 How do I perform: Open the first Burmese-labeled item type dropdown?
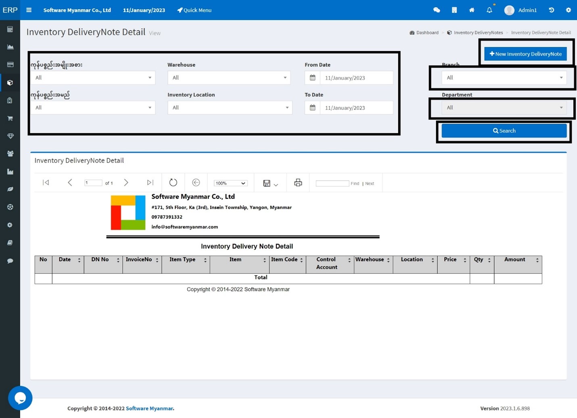[x=93, y=78]
